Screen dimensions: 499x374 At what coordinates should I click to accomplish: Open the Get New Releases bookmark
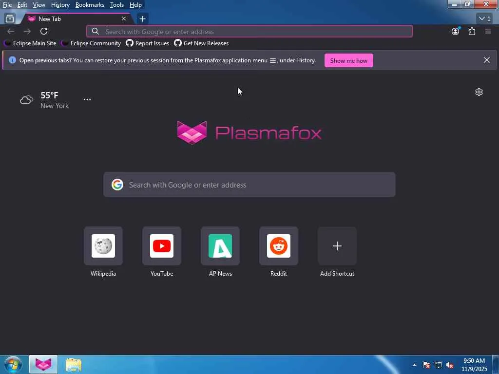pos(201,43)
